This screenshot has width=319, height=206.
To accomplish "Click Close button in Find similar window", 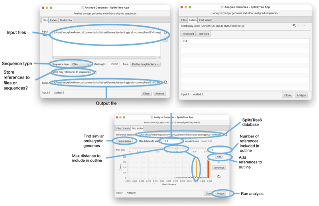I will (x=208, y=194).
